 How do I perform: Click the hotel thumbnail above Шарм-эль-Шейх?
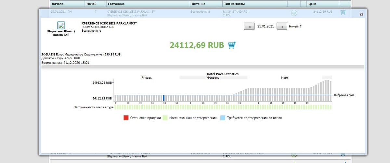coord(61,25)
